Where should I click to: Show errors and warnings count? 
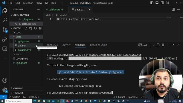click(x=34, y=97)
